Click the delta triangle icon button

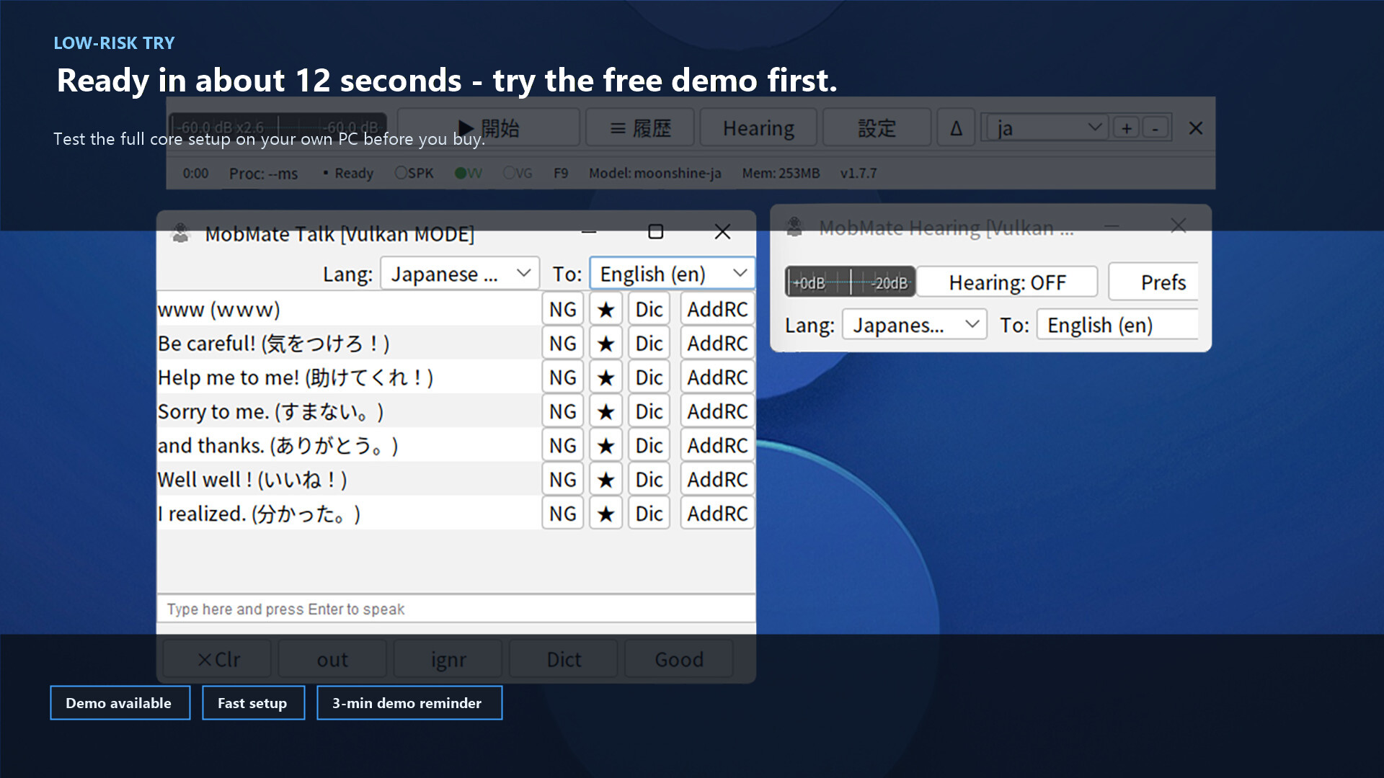(x=956, y=128)
